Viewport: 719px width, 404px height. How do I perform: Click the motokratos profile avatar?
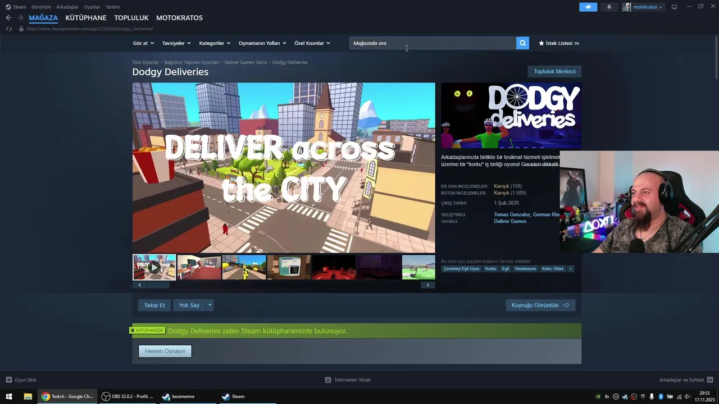(626, 7)
